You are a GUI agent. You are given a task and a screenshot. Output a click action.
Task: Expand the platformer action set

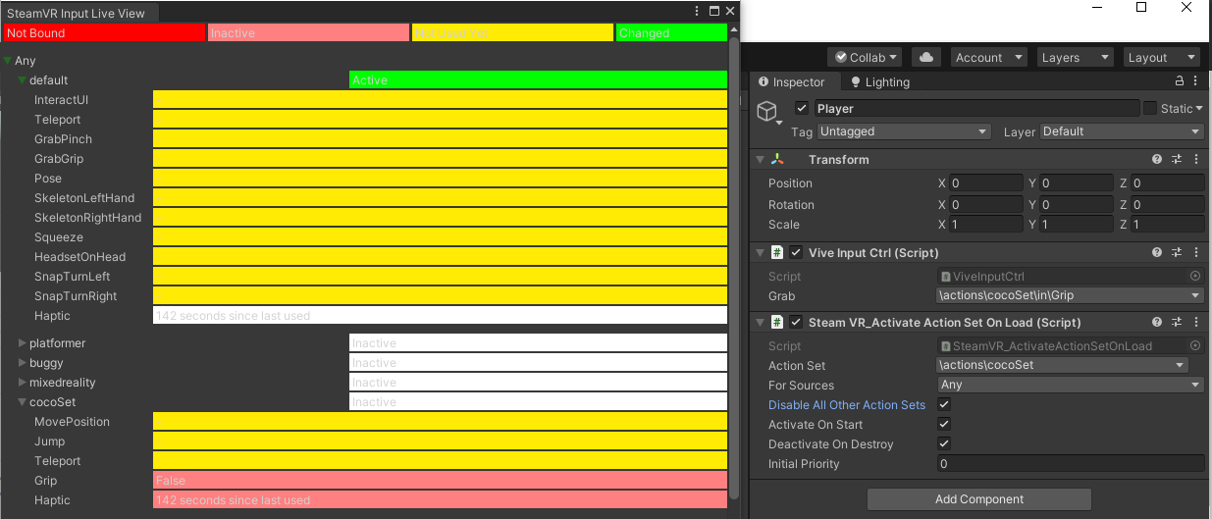pyautogui.click(x=22, y=343)
